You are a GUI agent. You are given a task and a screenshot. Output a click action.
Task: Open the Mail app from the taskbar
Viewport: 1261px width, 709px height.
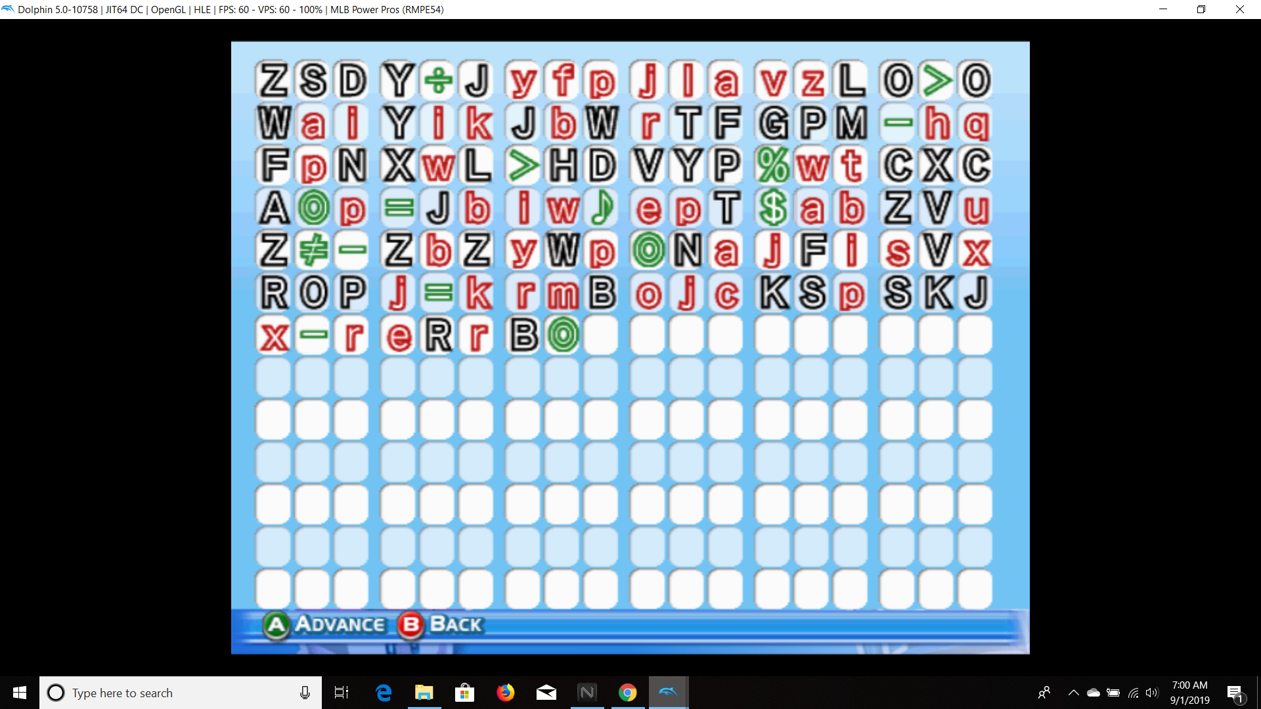tap(546, 693)
